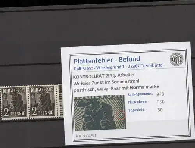Click the Bogenfeld value 30
Viewport: 195px width, 148px height.
[160, 110]
